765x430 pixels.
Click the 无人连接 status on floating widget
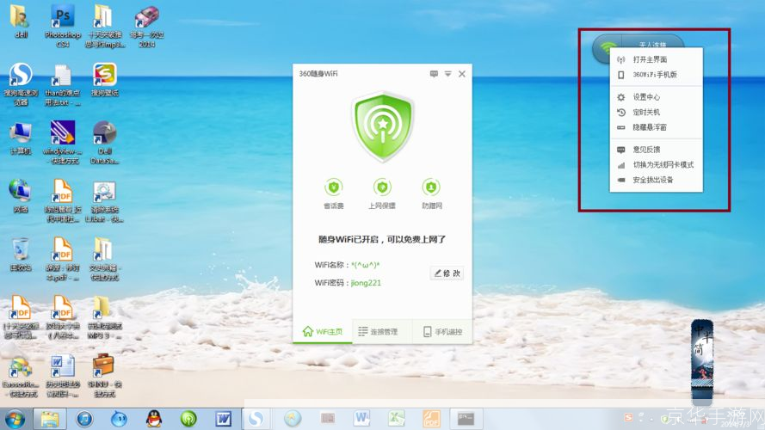pyautogui.click(x=652, y=45)
